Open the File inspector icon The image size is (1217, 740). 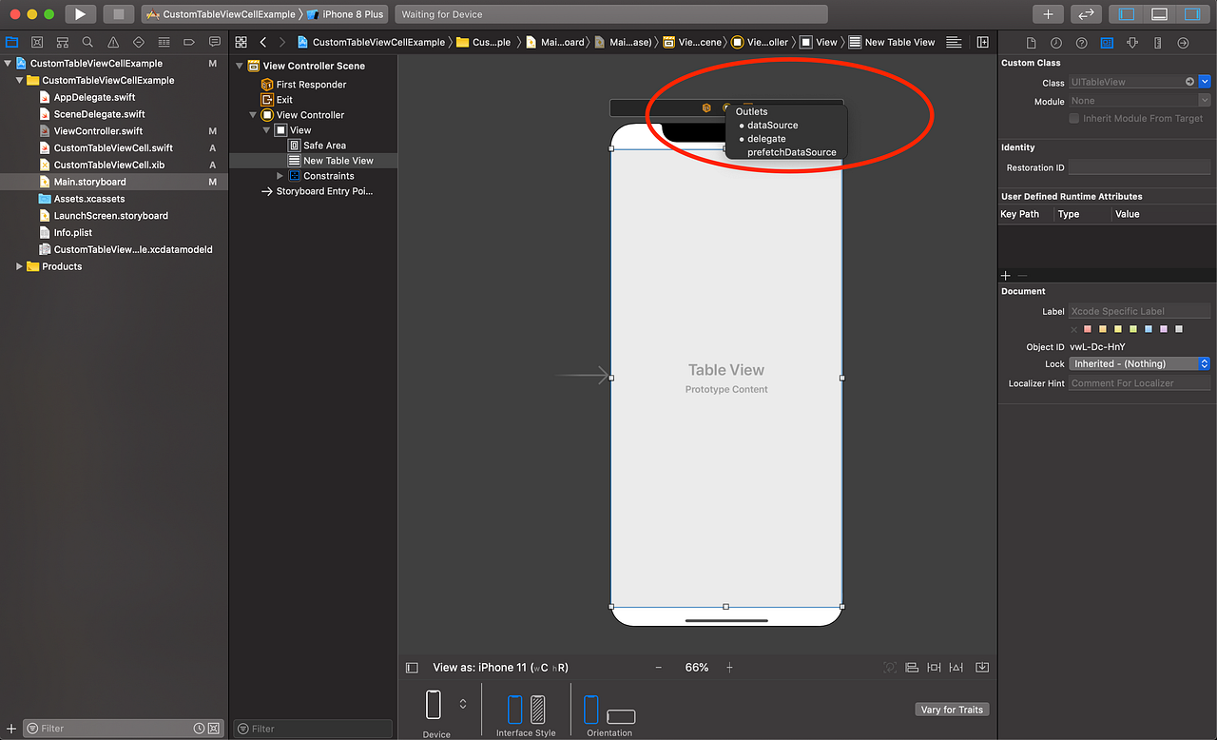click(1031, 43)
